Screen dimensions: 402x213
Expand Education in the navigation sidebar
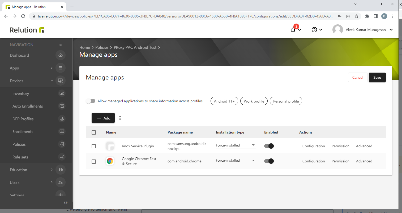click(x=19, y=170)
